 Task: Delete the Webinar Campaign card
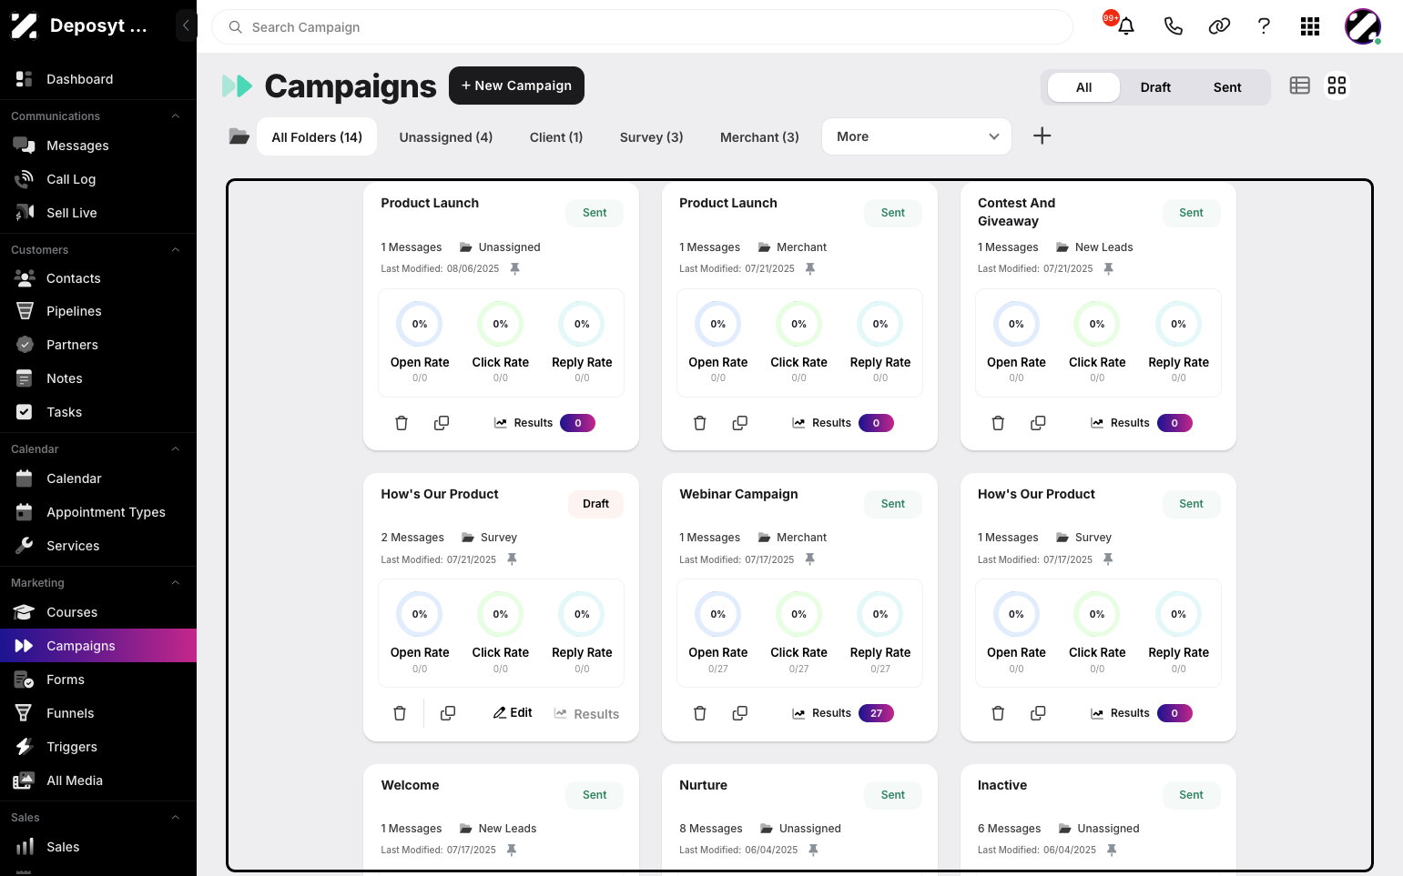[x=700, y=713]
